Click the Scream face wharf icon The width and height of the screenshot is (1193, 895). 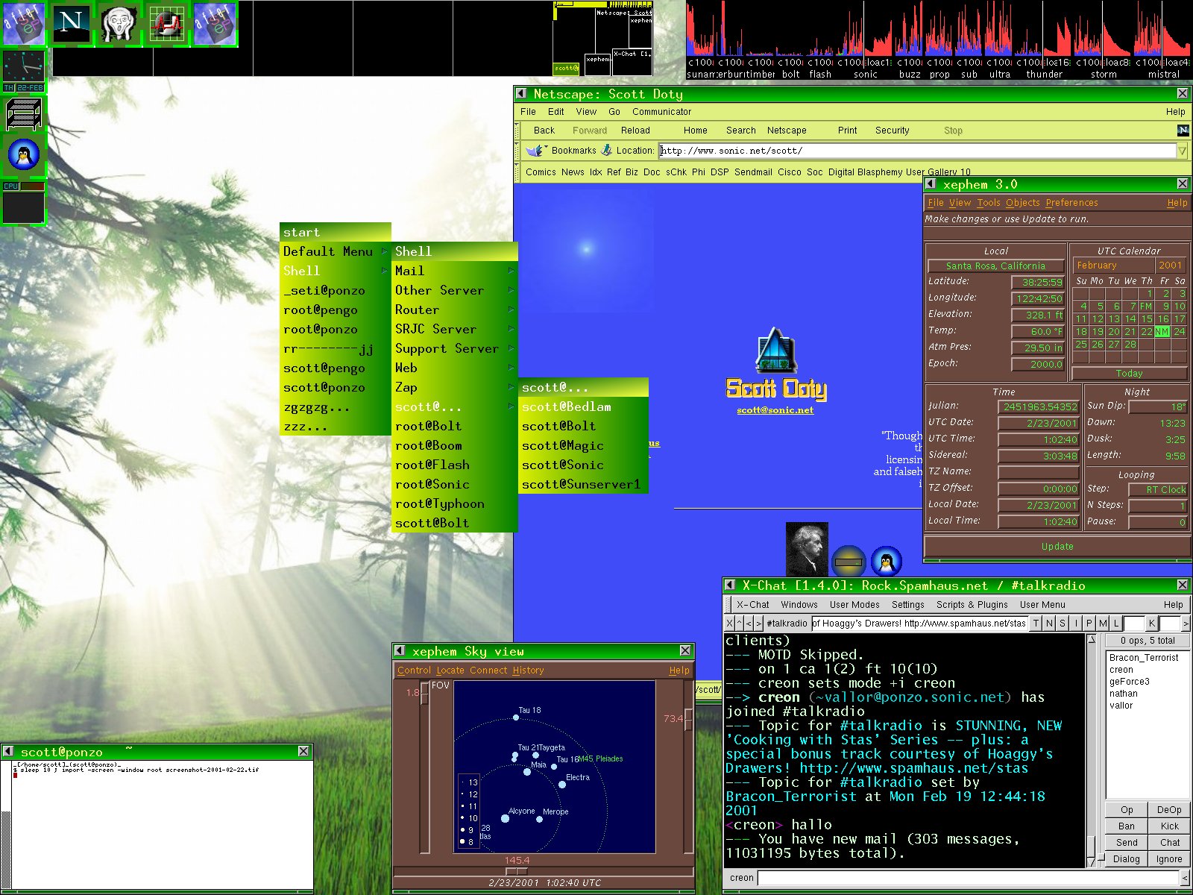119,24
